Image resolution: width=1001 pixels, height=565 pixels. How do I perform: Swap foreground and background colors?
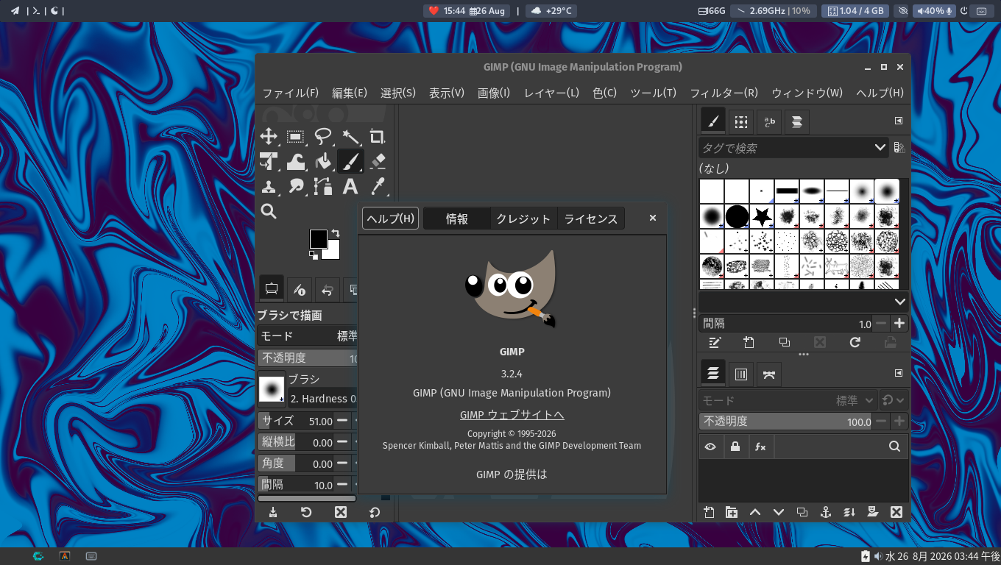(336, 233)
